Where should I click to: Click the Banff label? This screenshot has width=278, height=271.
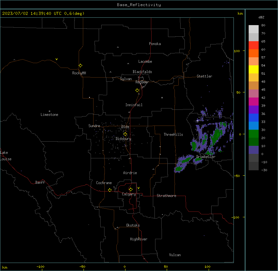[x=40, y=182]
